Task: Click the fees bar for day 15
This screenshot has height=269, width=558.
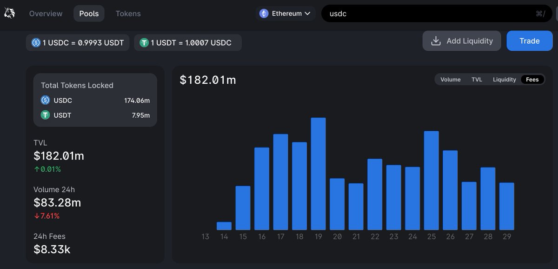Action: 243,208
